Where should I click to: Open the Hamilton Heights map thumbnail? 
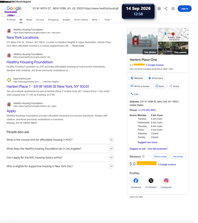(x=173, y=34)
